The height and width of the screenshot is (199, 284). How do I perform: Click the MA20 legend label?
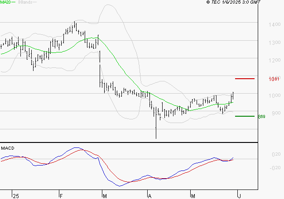tap(5, 3)
